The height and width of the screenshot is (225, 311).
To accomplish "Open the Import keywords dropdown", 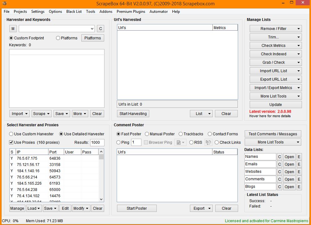I will (19, 114).
